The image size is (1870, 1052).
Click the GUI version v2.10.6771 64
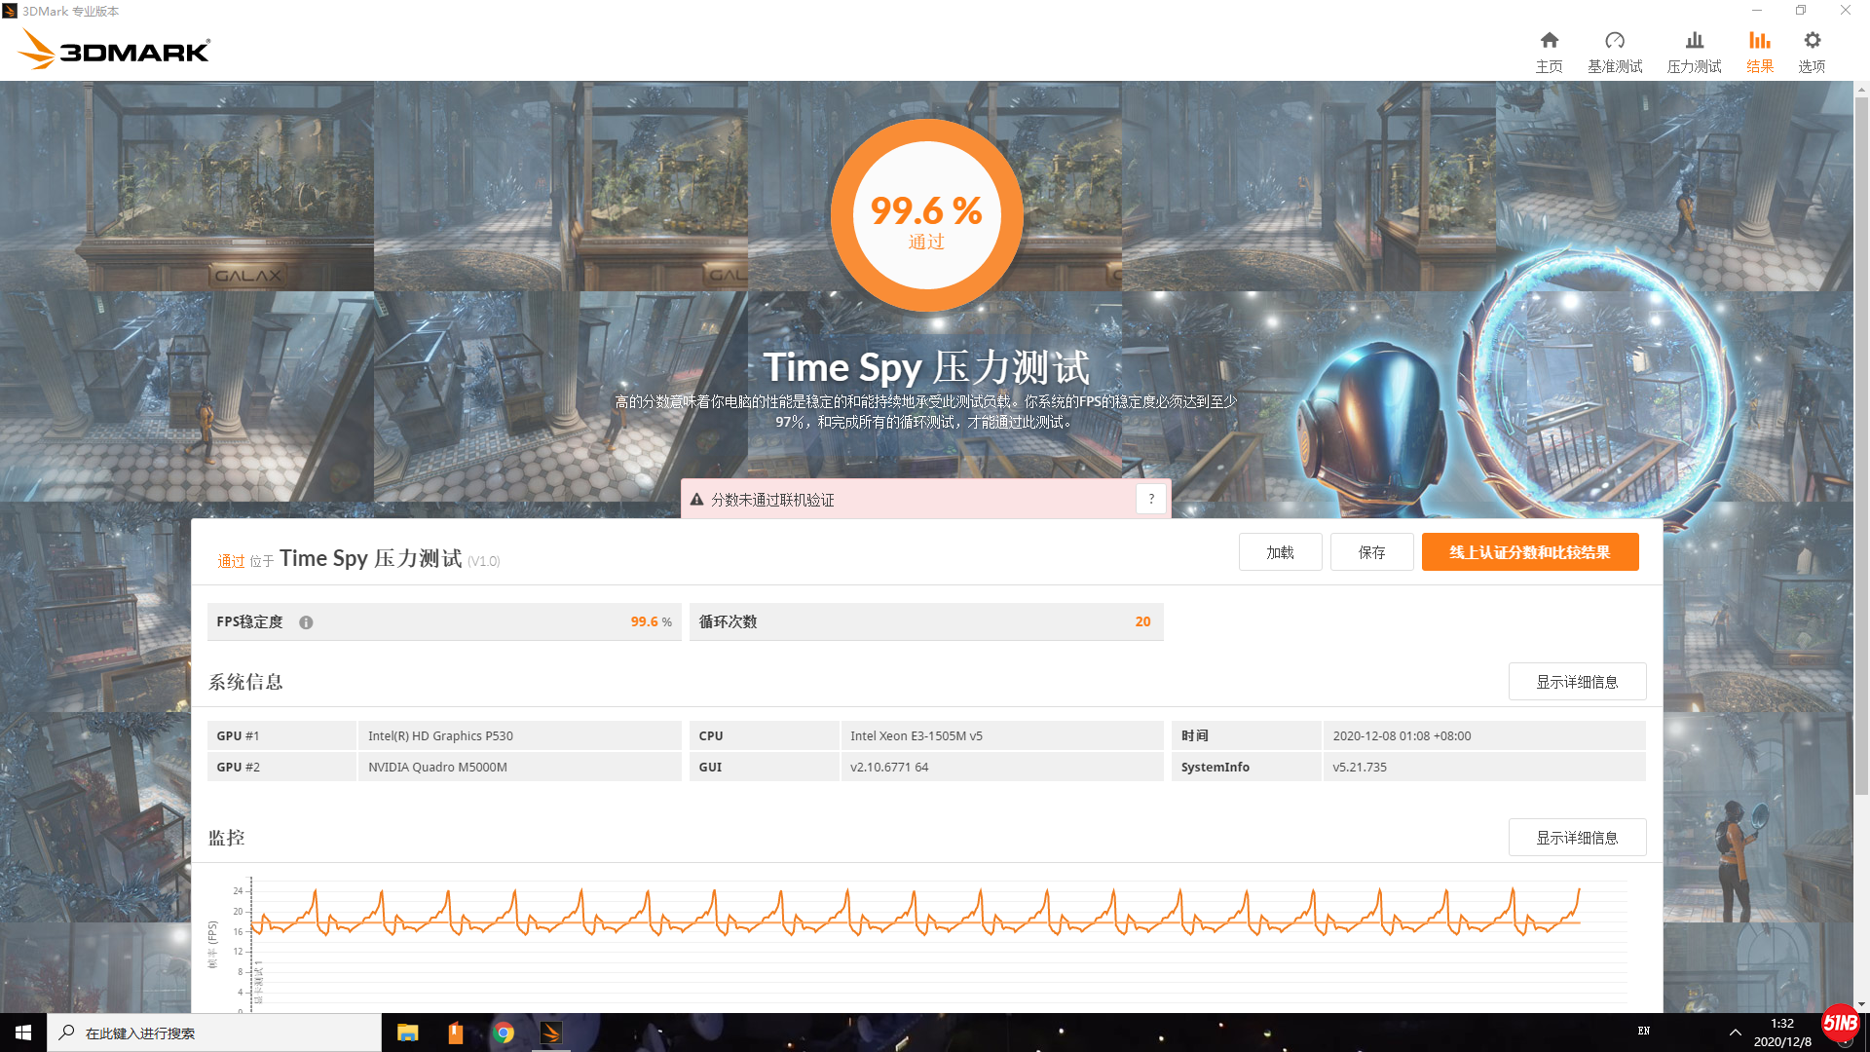click(888, 768)
